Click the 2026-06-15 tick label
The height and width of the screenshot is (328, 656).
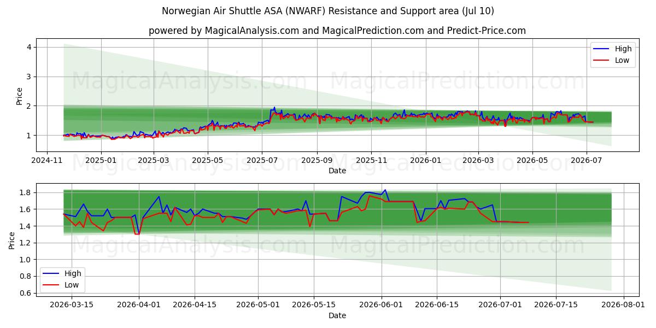coord(437,306)
